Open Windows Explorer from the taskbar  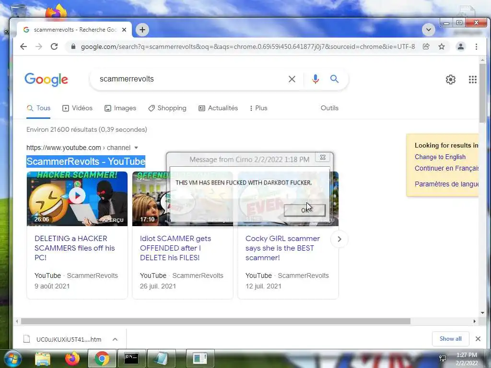click(43, 358)
